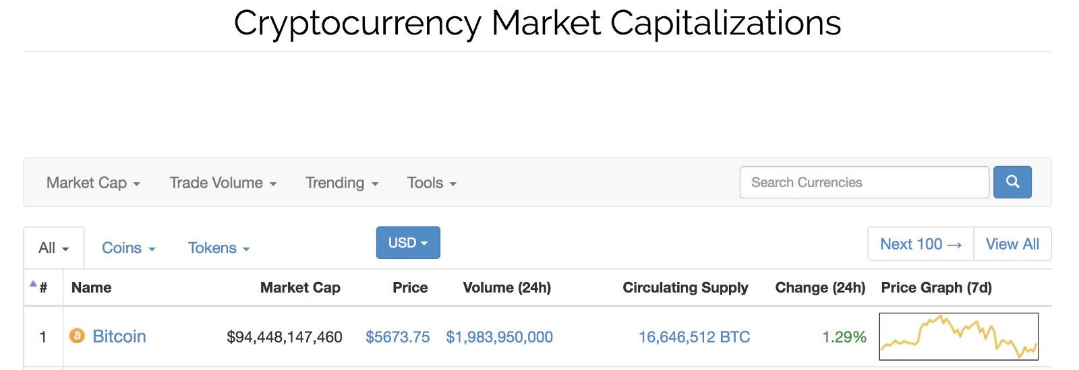Click the rank sort arrow icon
This screenshot has height=370, width=1079.
[x=33, y=284]
